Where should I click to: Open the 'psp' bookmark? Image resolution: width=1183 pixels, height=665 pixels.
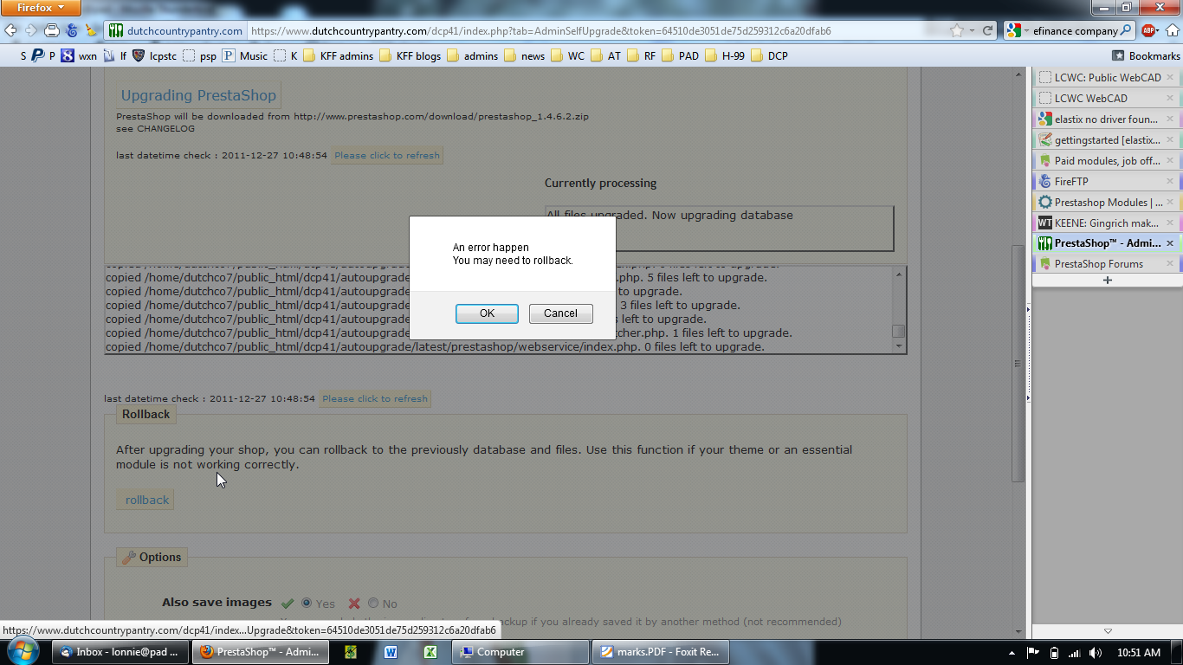199,55
